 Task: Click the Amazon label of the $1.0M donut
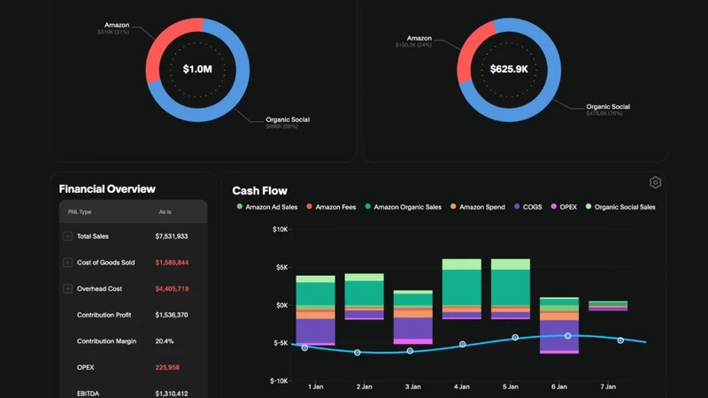117,25
